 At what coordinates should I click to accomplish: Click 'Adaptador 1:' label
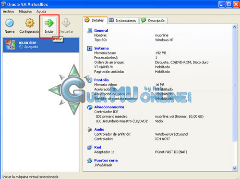click(x=104, y=152)
